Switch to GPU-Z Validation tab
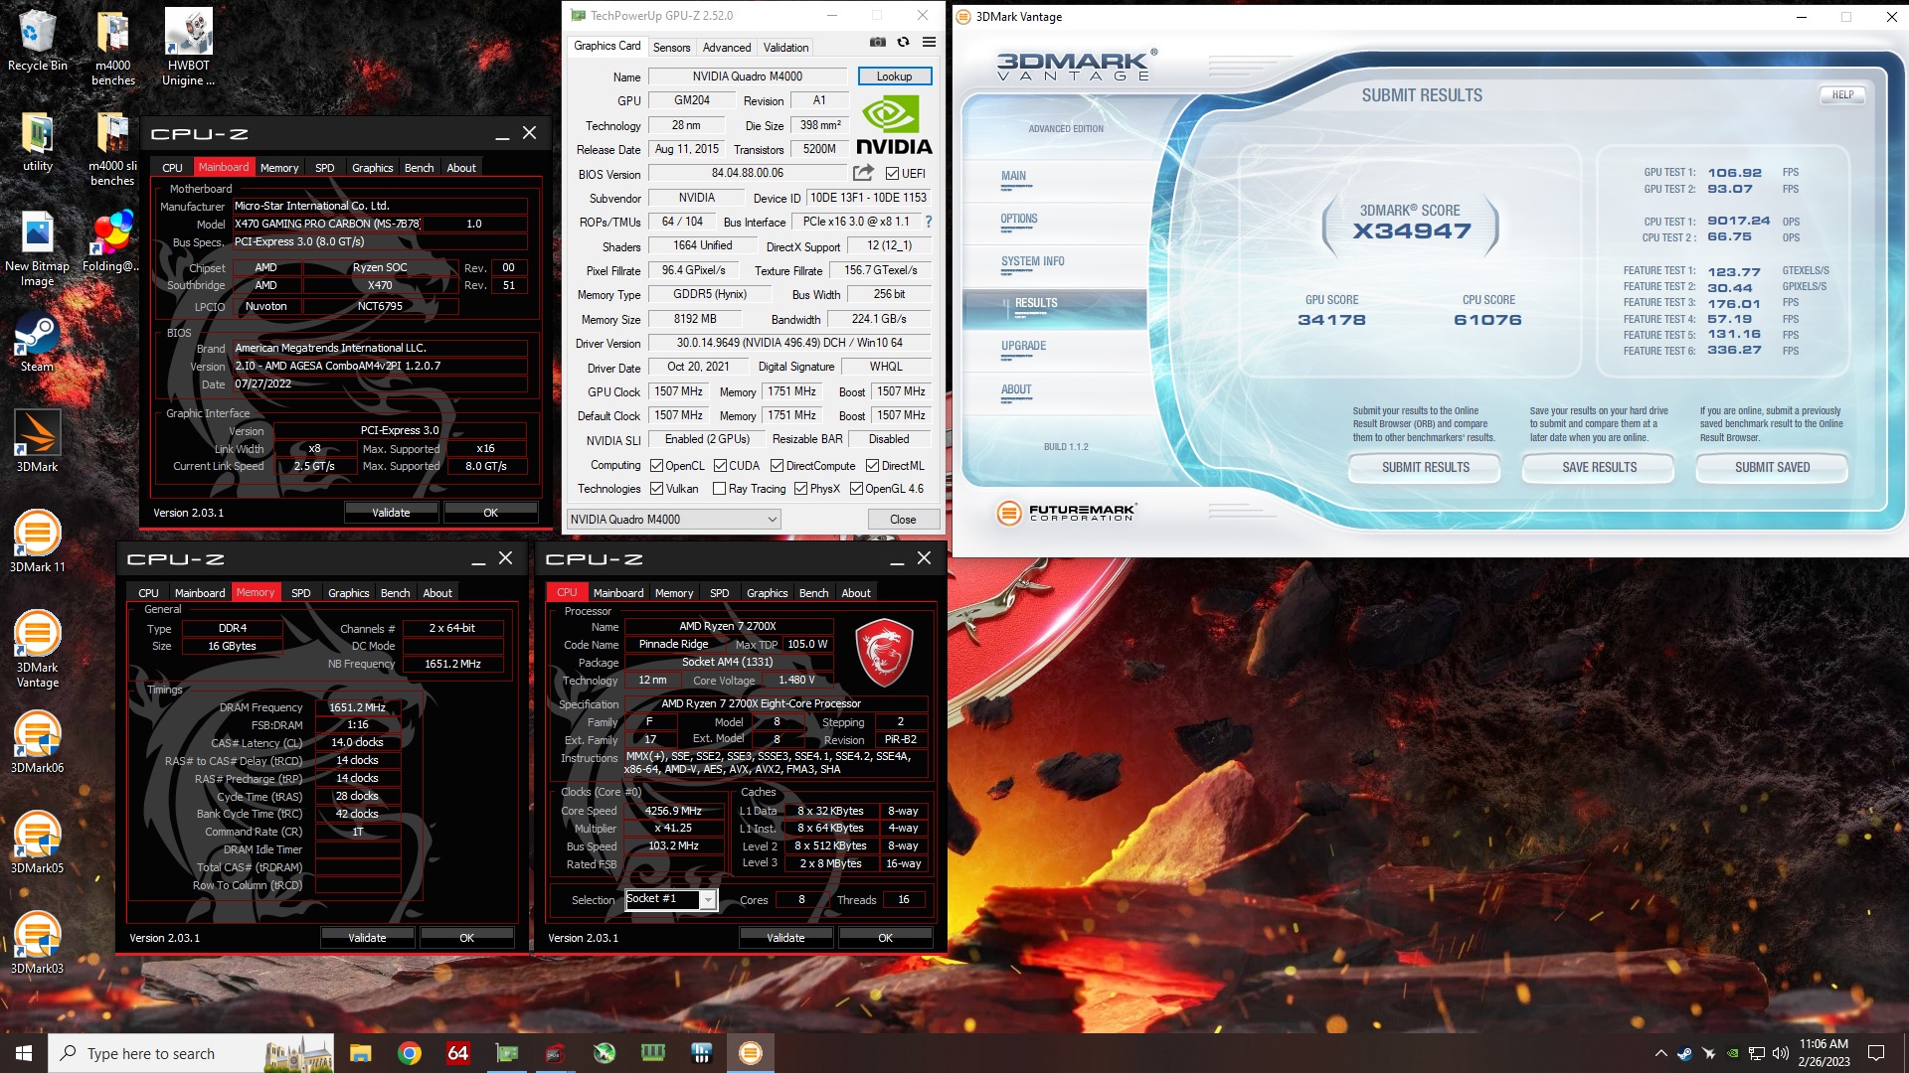The width and height of the screenshot is (1909, 1073). [x=785, y=48]
